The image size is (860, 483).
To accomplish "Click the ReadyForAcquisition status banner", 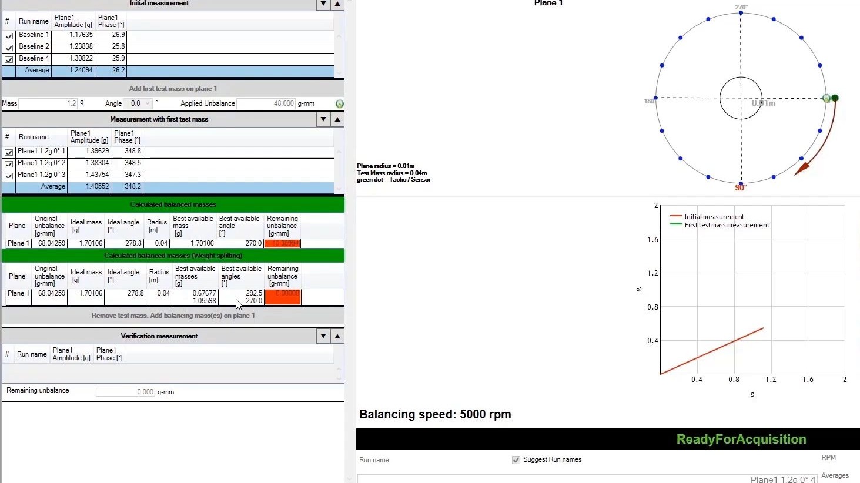I will pos(608,440).
